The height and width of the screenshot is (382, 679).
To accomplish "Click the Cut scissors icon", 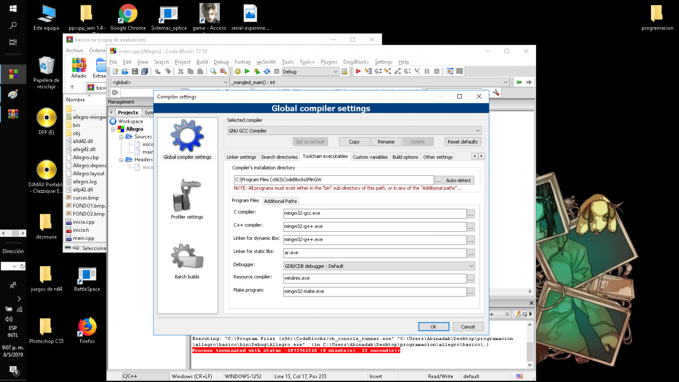I will point(181,72).
